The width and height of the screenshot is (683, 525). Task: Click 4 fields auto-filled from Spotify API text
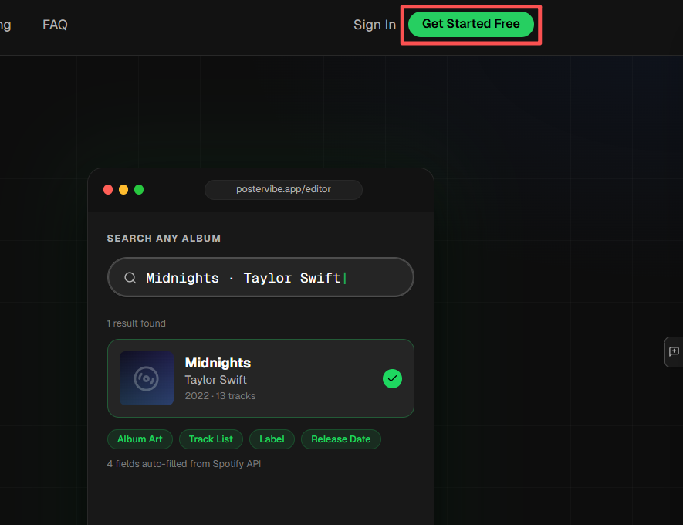184,464
